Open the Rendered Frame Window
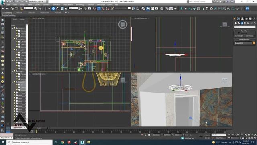257x145 pixels. coord(171,8)
